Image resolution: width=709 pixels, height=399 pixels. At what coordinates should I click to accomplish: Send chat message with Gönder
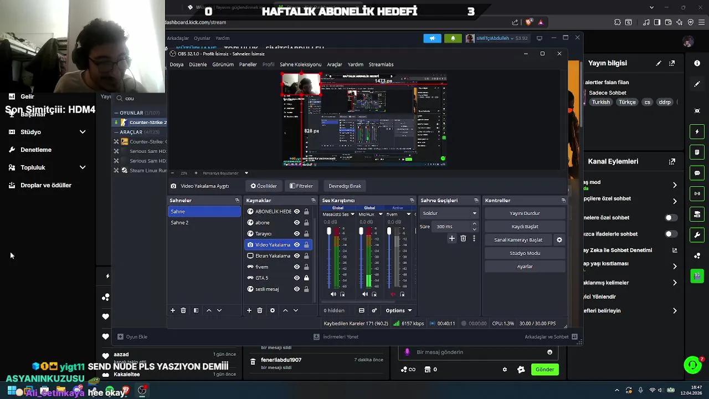(x=544, y=370)
